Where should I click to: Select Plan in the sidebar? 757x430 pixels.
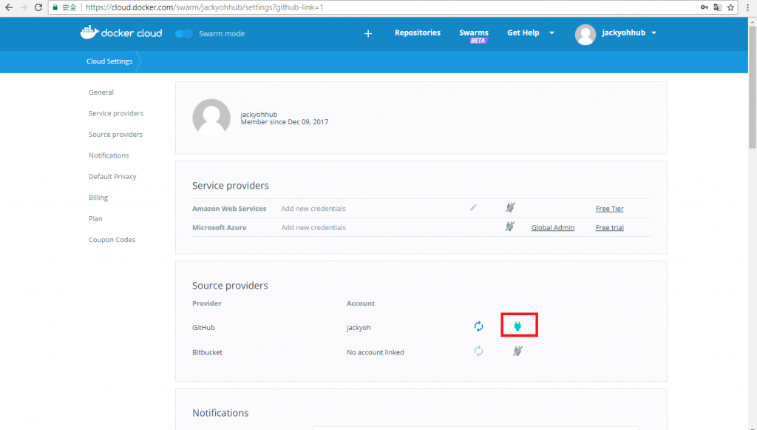tap(95, 219)
